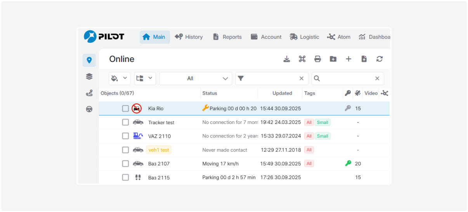The width and height of the screenshot is (468, 212).
Task: Open the grouping tree dropdown
Action: pyautogui.click(x=145, y=78)
